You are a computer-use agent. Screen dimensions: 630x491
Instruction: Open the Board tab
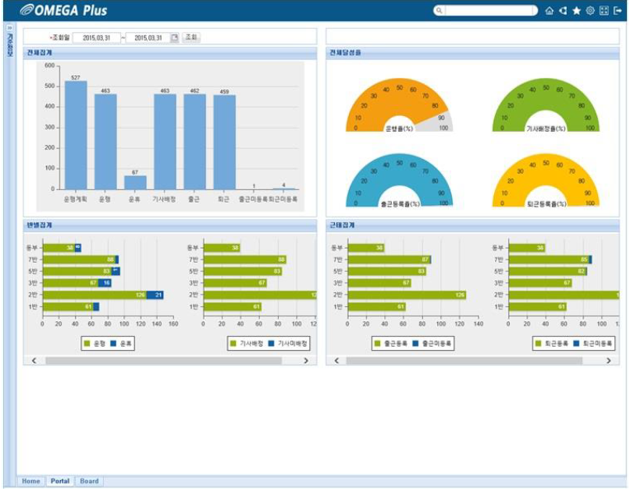89,482
